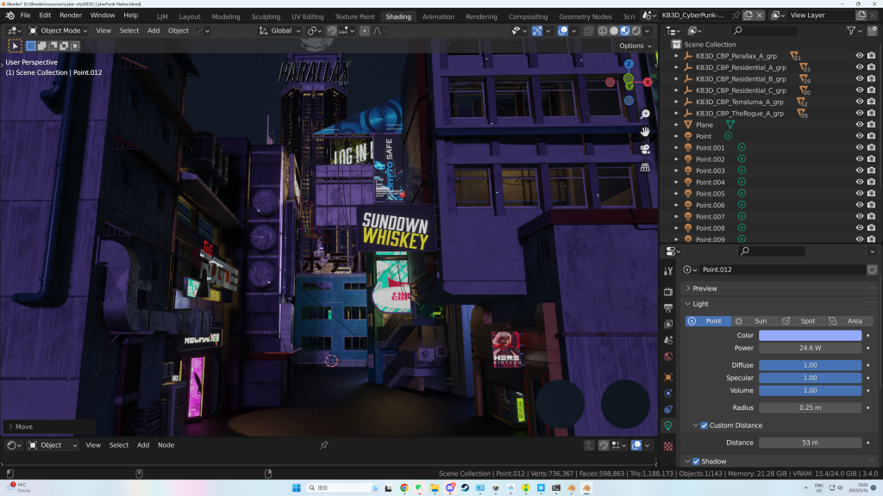Click the pin icon in the shader editor header
This screenshot has width=883, height=496.
[324, 445]
